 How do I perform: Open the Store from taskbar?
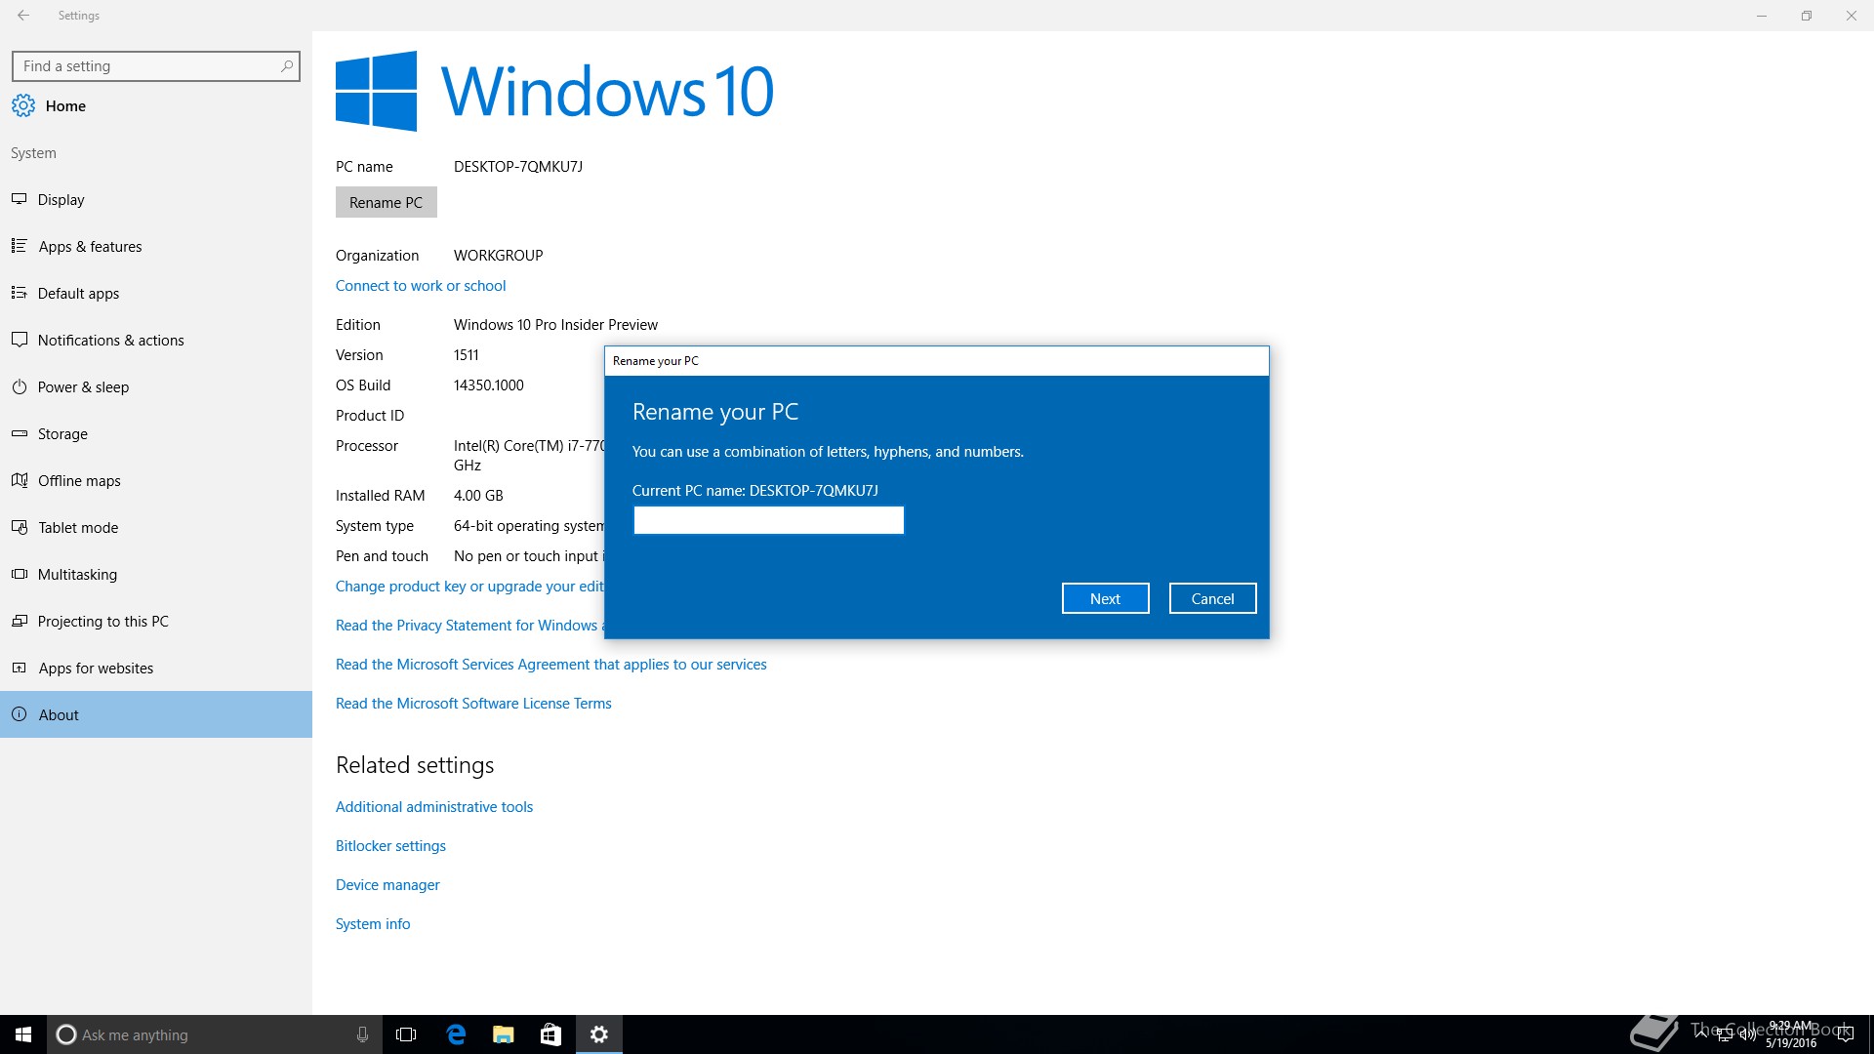point(550,1034)
